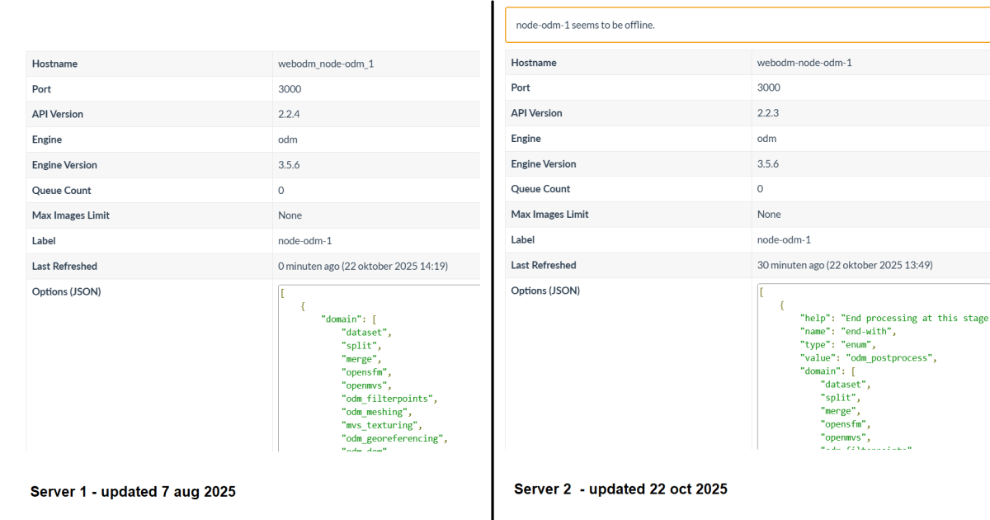990x520 pixels.
Task: Click the Engine label in the Server 1 table
Action: pyautogui.click(x=47, y=139)
